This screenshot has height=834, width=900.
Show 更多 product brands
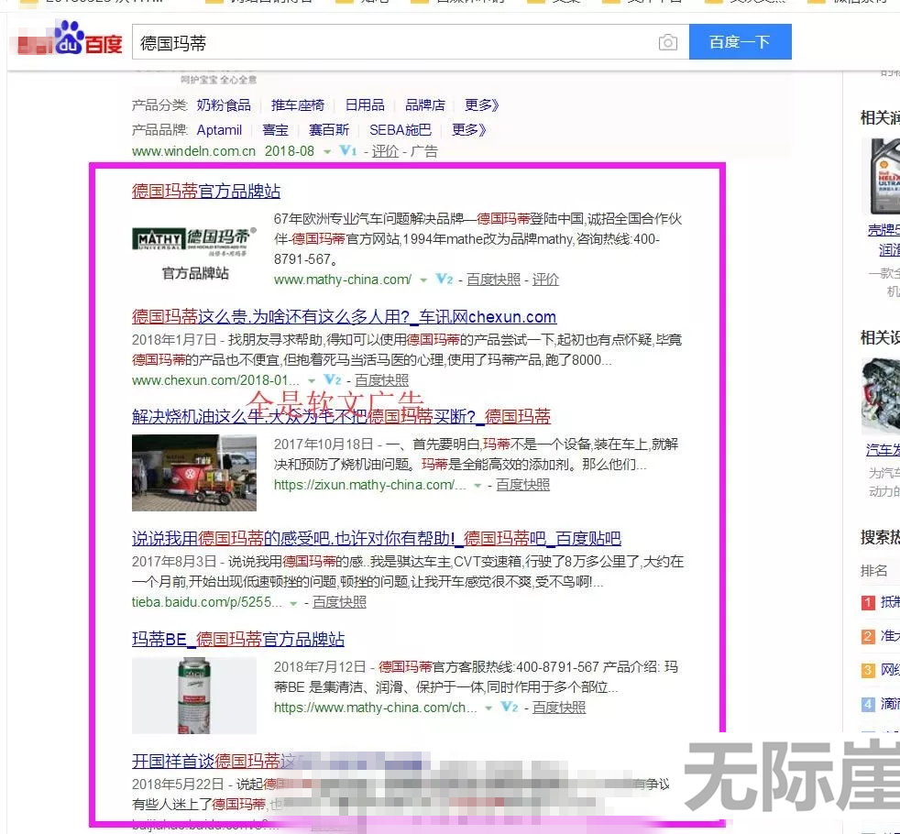(469, 130)
